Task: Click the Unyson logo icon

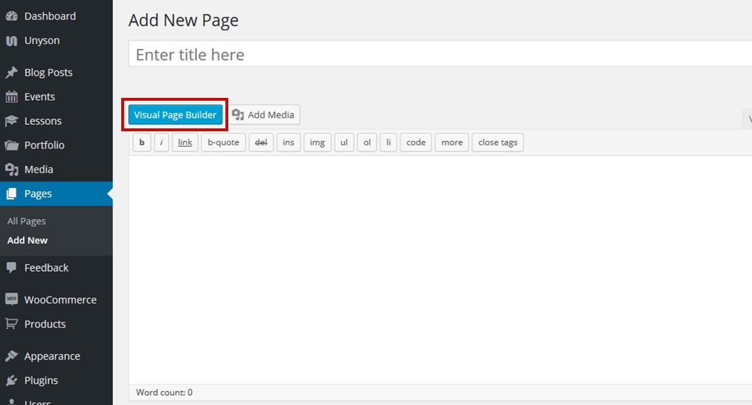Action: (x=11, y=41)
